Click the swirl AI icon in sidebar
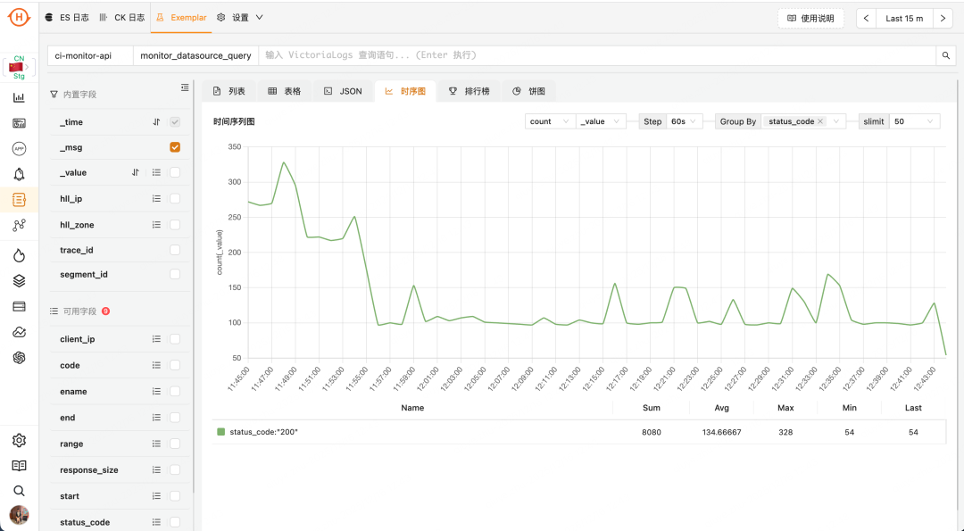 pos(19,358)
